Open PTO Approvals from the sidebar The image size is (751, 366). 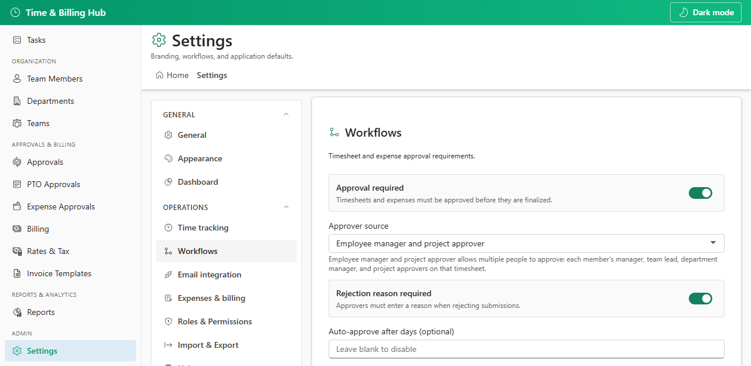coord(70,184)
